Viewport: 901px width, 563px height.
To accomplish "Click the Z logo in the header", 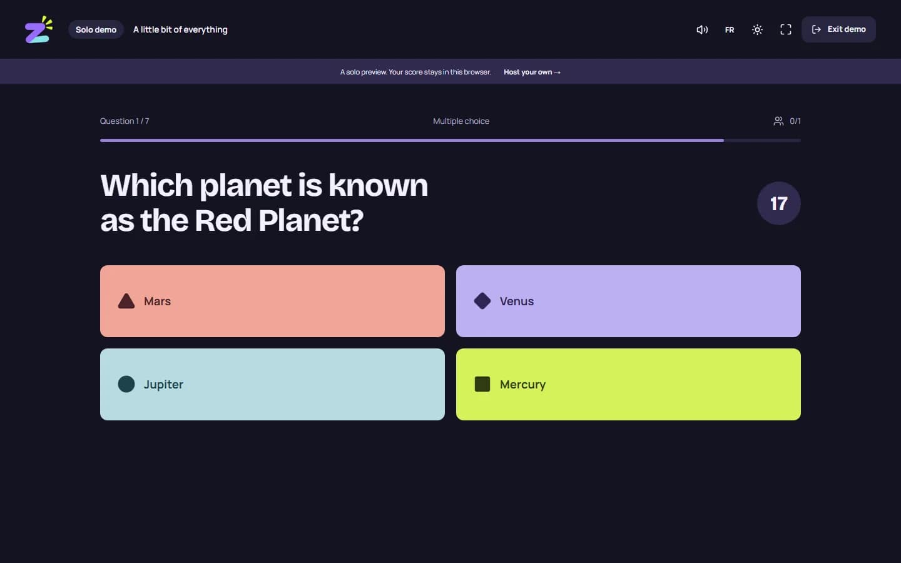I will pyautogui.click(x=38, y=29).
